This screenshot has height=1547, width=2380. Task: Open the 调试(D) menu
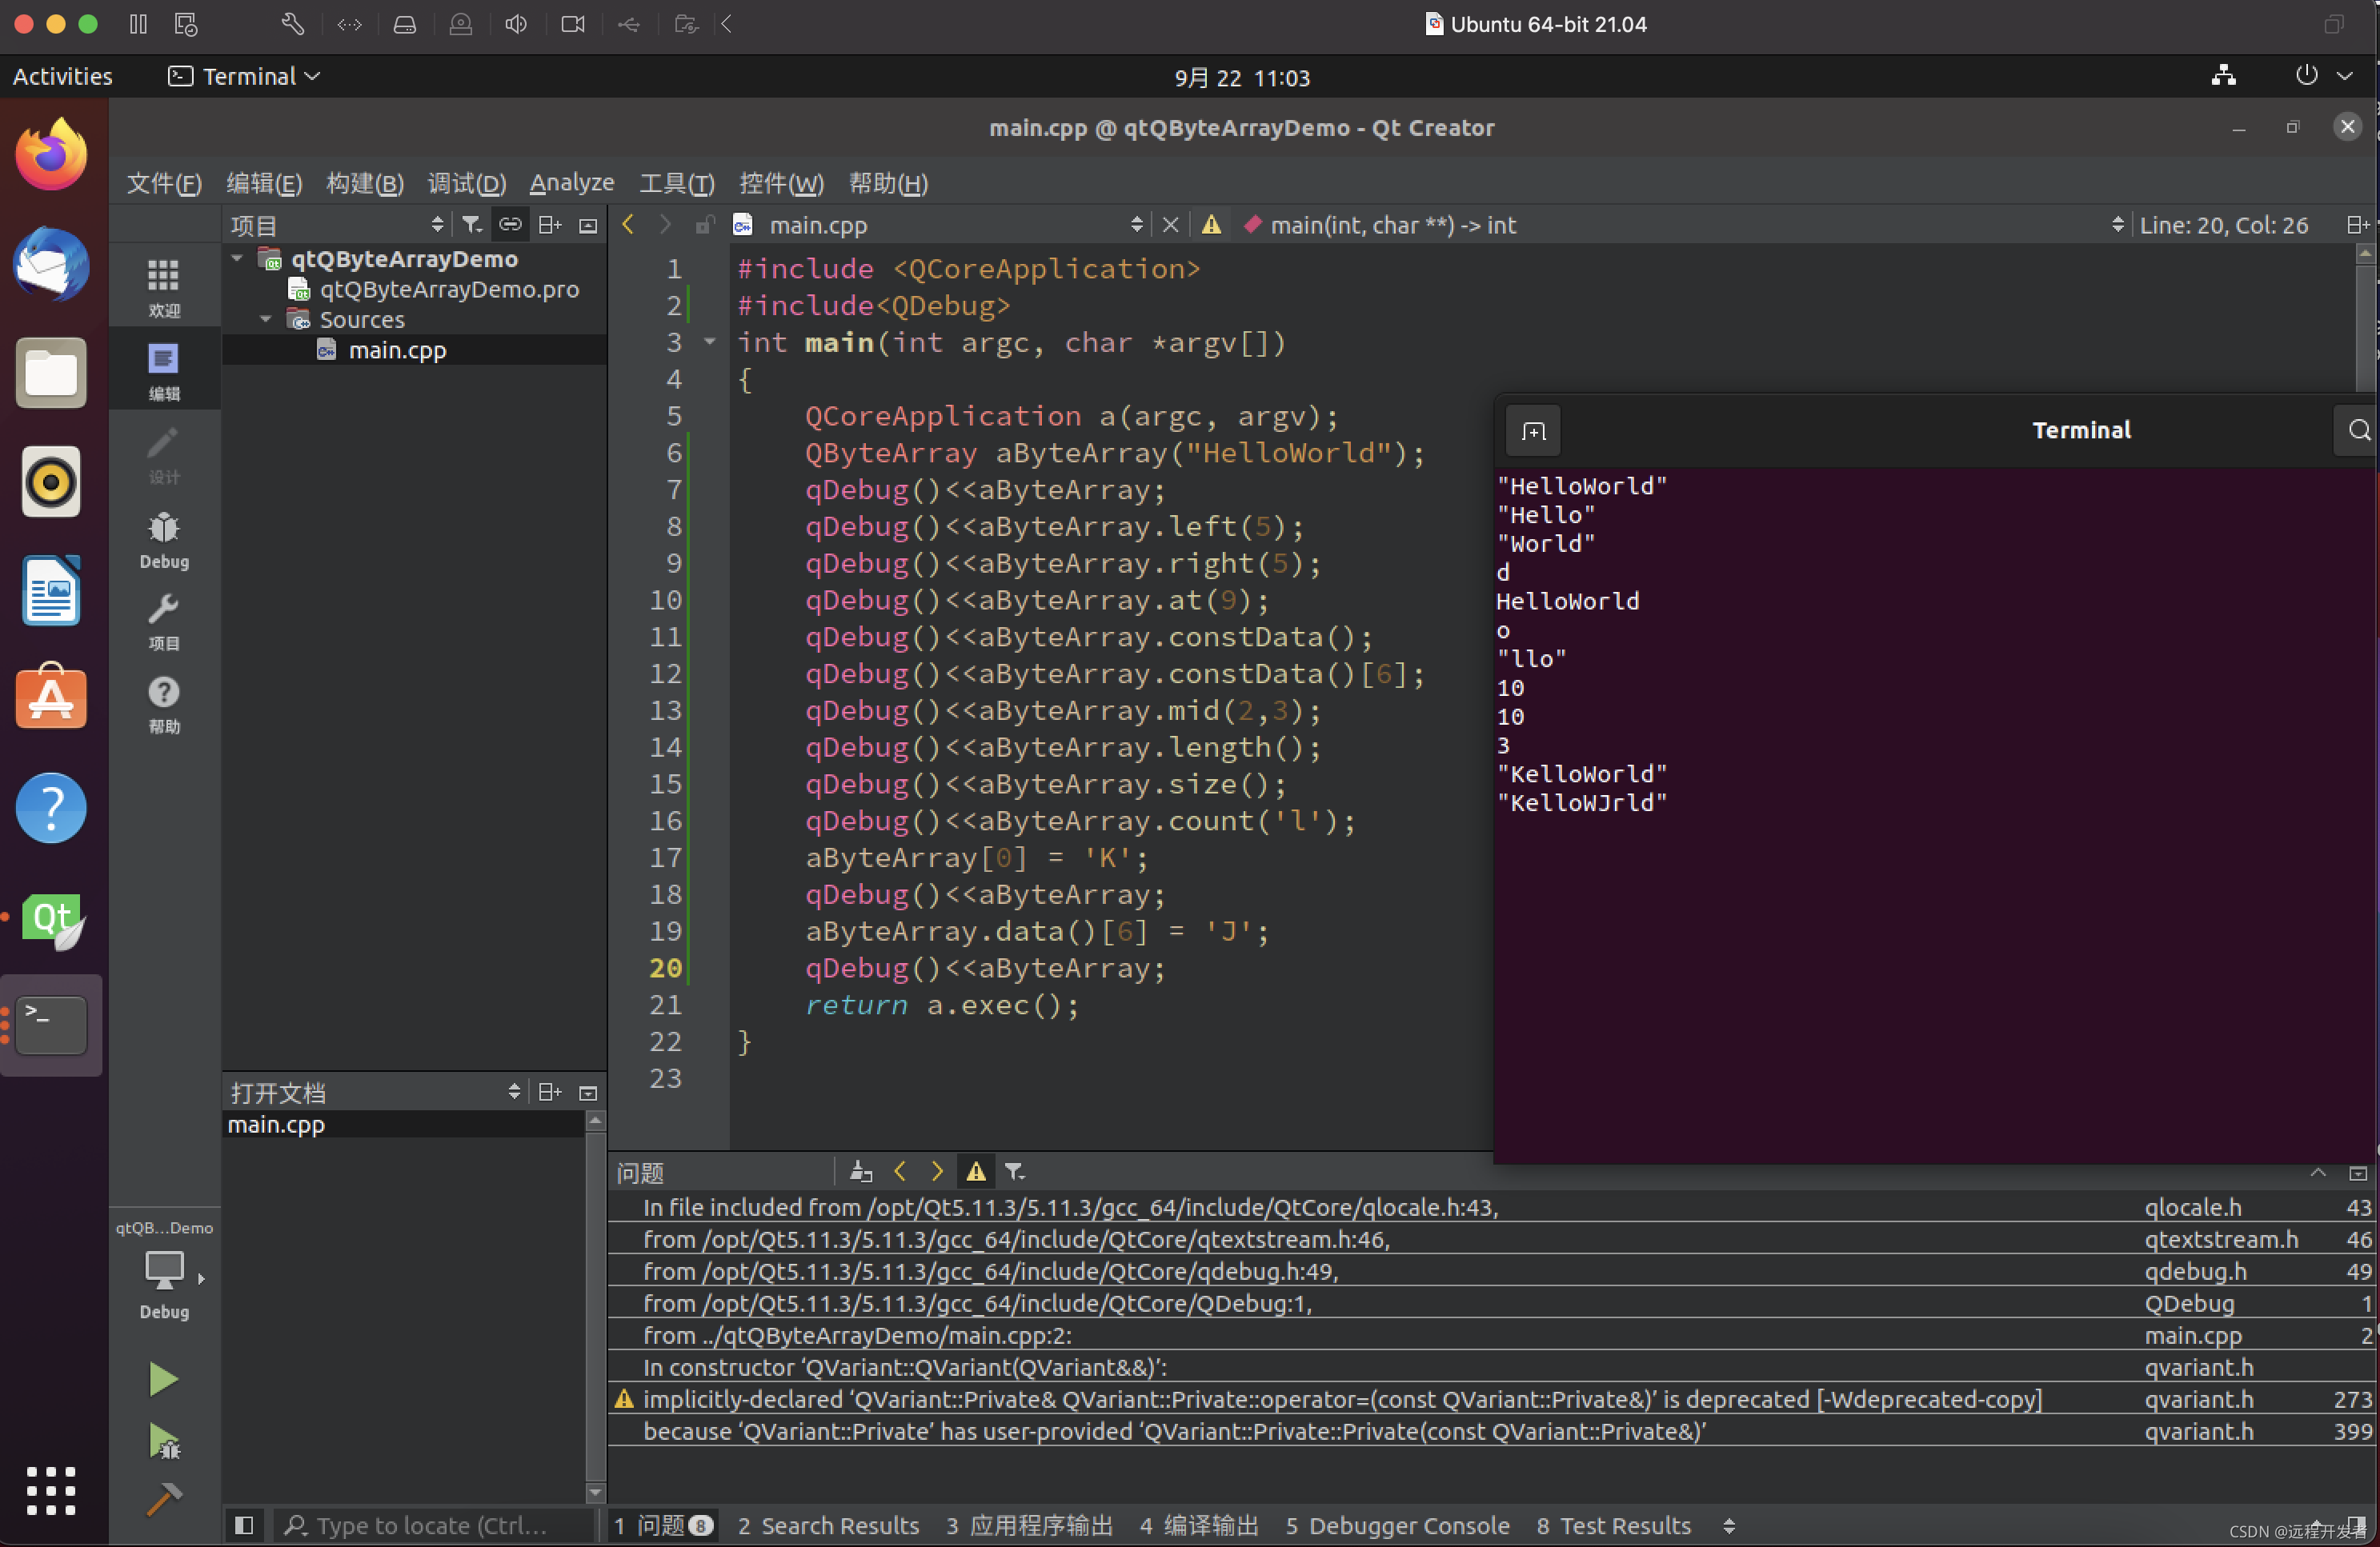[466, 183]
